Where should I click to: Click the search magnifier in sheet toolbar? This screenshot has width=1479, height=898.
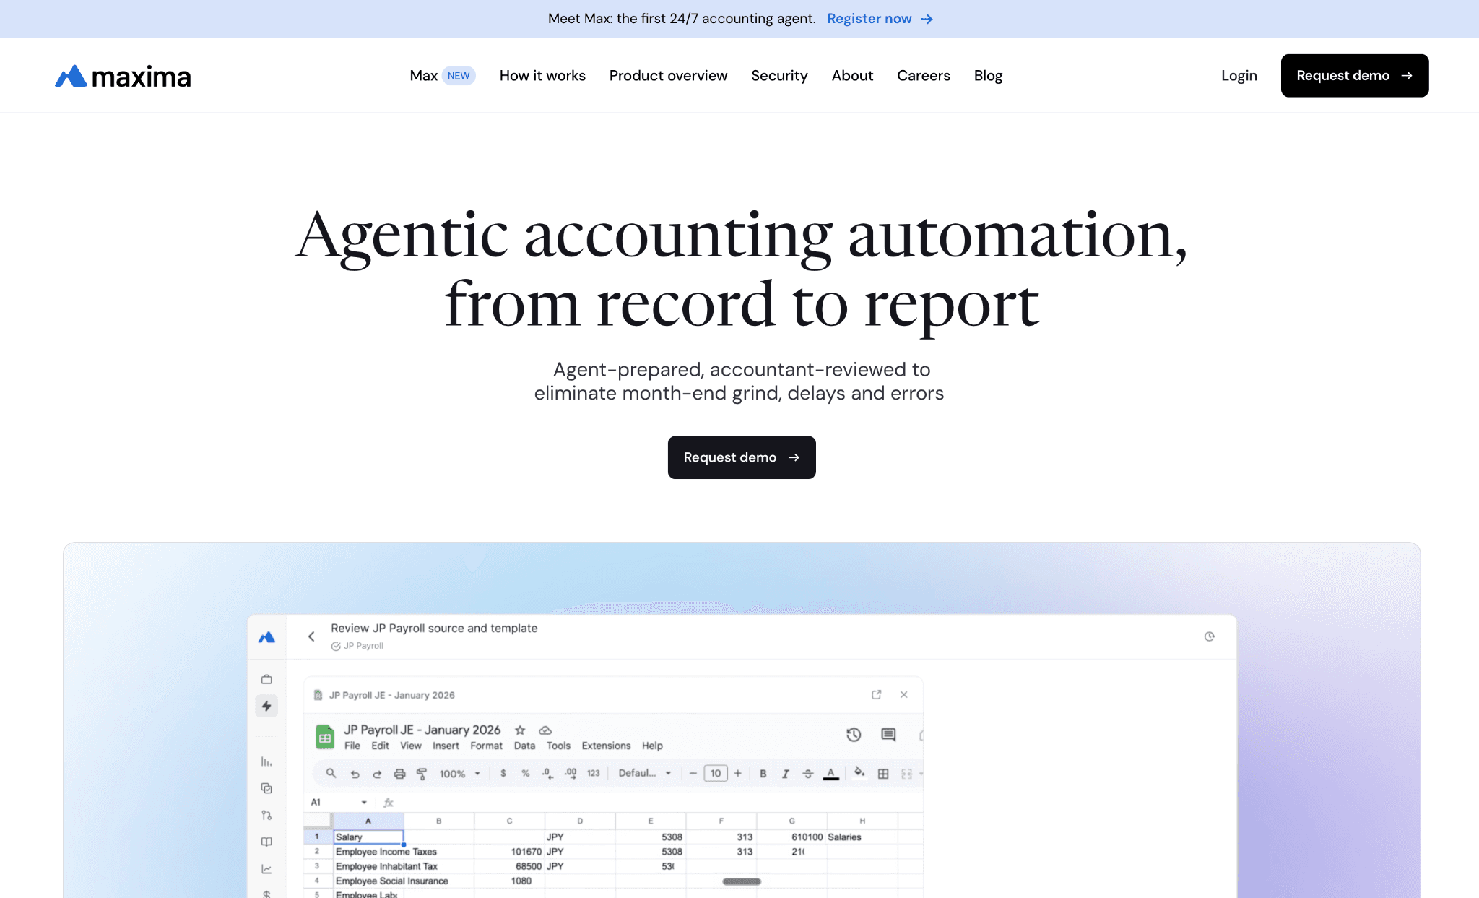point(331,773)
